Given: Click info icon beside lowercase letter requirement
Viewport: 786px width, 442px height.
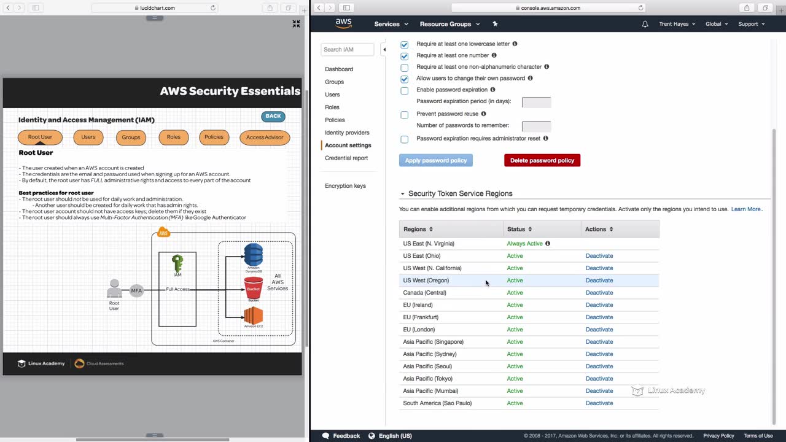Looking at the screenshot, I should coord(515,44).
